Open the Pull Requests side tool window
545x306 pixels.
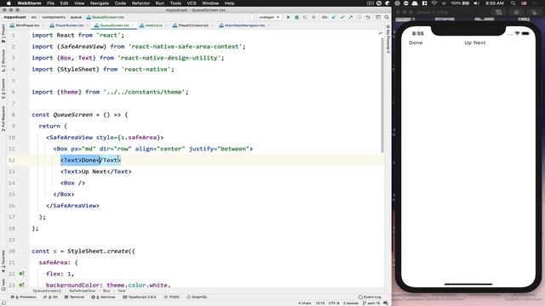coord(3,119)
